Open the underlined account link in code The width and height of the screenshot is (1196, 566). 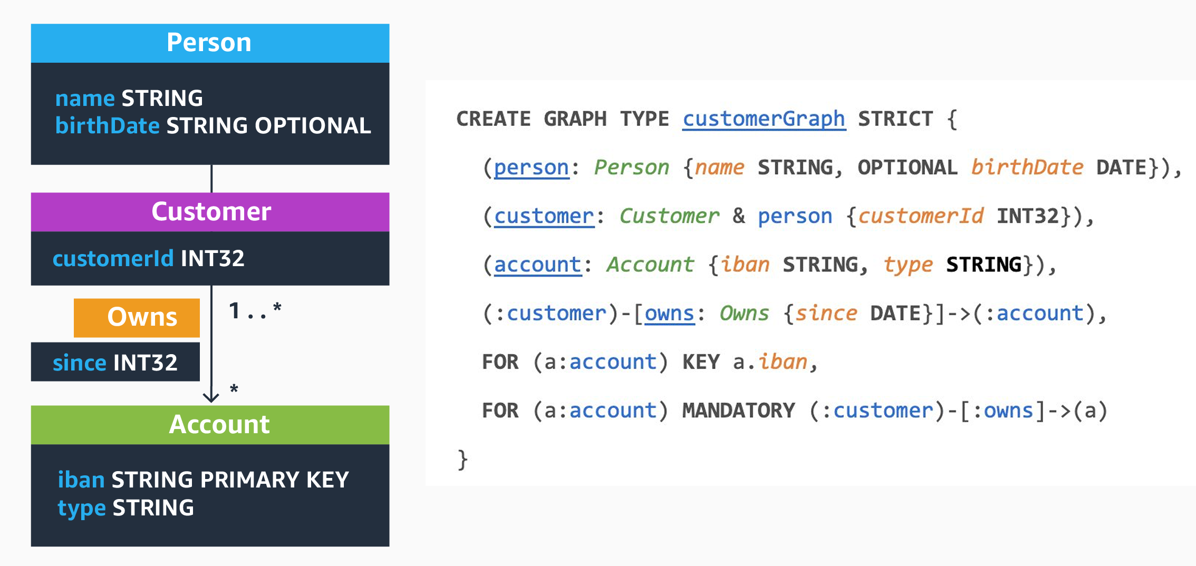click(537, 265)
